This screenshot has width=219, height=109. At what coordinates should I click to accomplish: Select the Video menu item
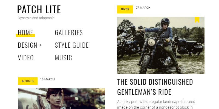click(26, 58)
